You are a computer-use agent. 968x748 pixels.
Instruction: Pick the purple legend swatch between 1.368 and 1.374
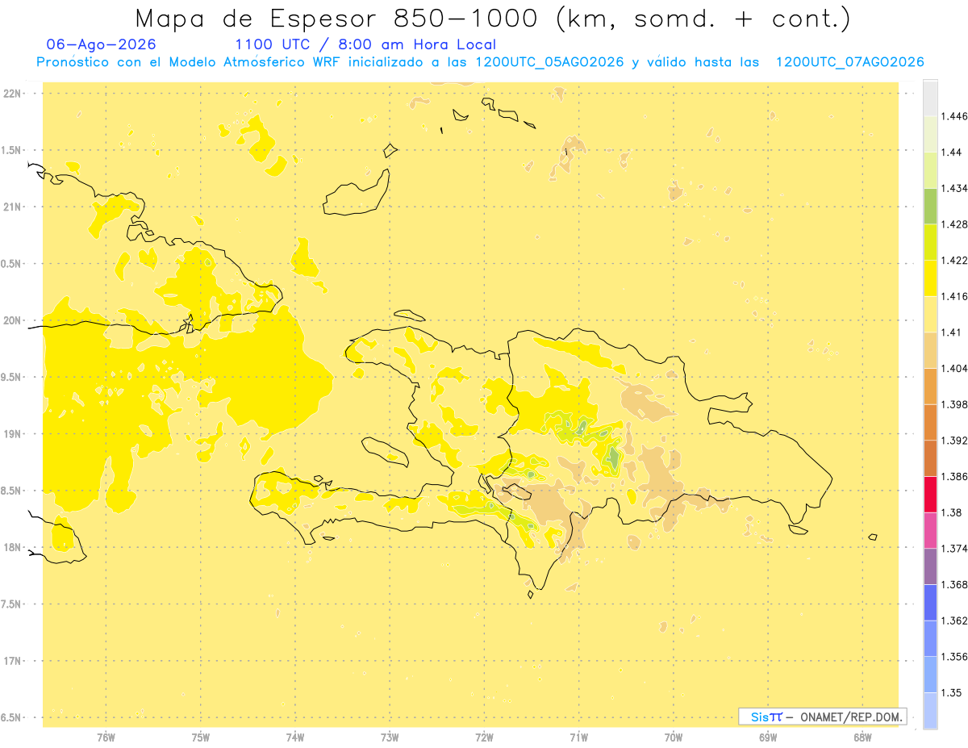point(930,566)
